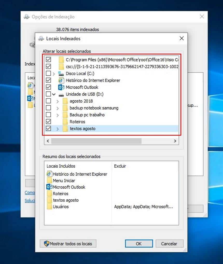This screenshot has height=264, width=223.
Task: Collapse the Unidade de USB (D:) node
Action: pos(54,94)
